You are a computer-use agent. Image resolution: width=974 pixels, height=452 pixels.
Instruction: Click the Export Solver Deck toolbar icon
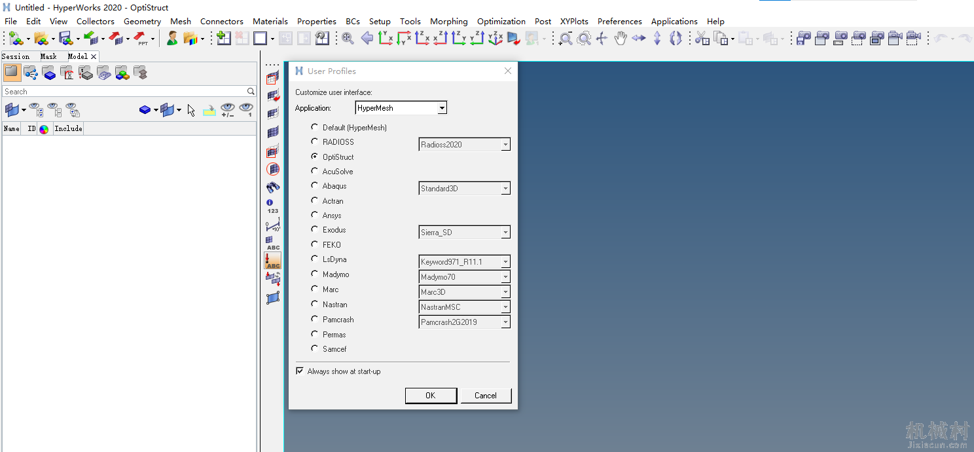click(115, 38)
